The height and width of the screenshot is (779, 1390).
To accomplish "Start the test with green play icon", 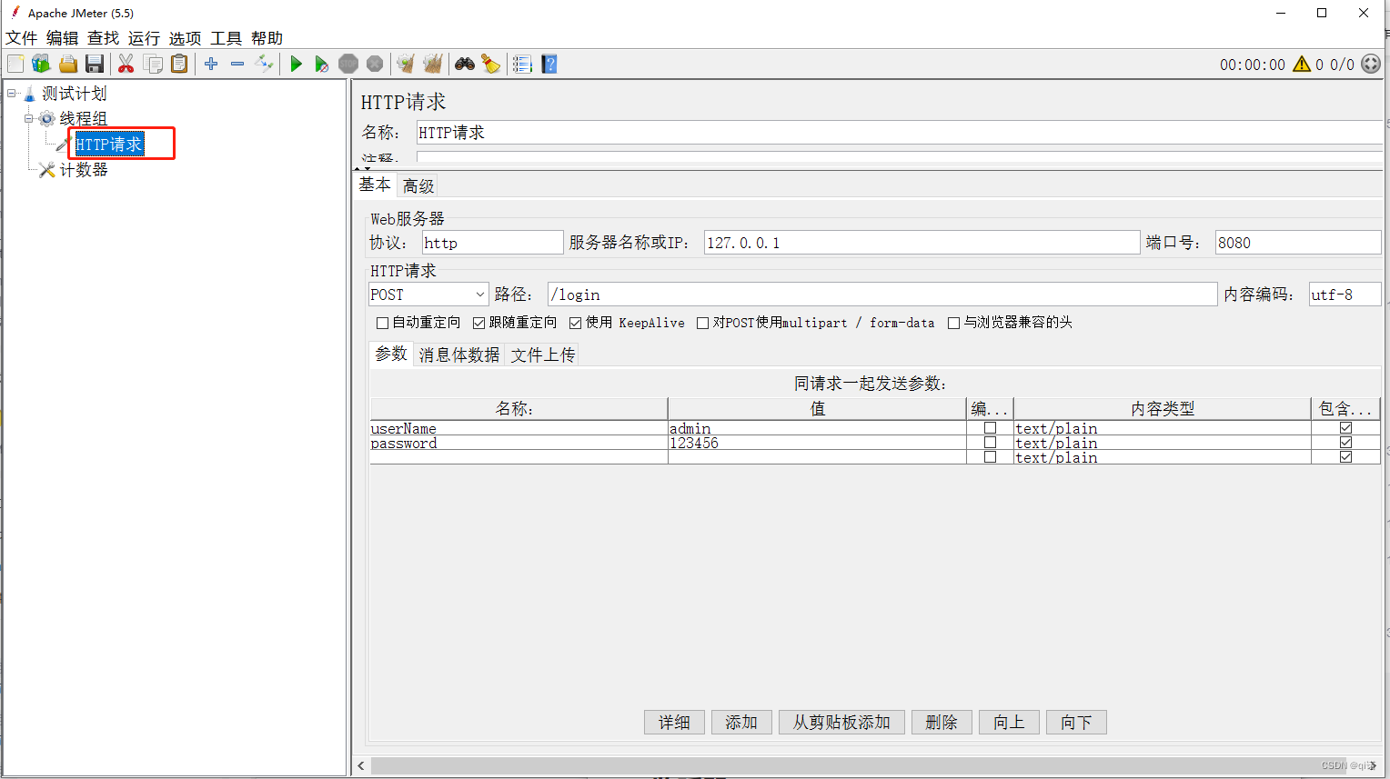I will click(x=296, y=64).
